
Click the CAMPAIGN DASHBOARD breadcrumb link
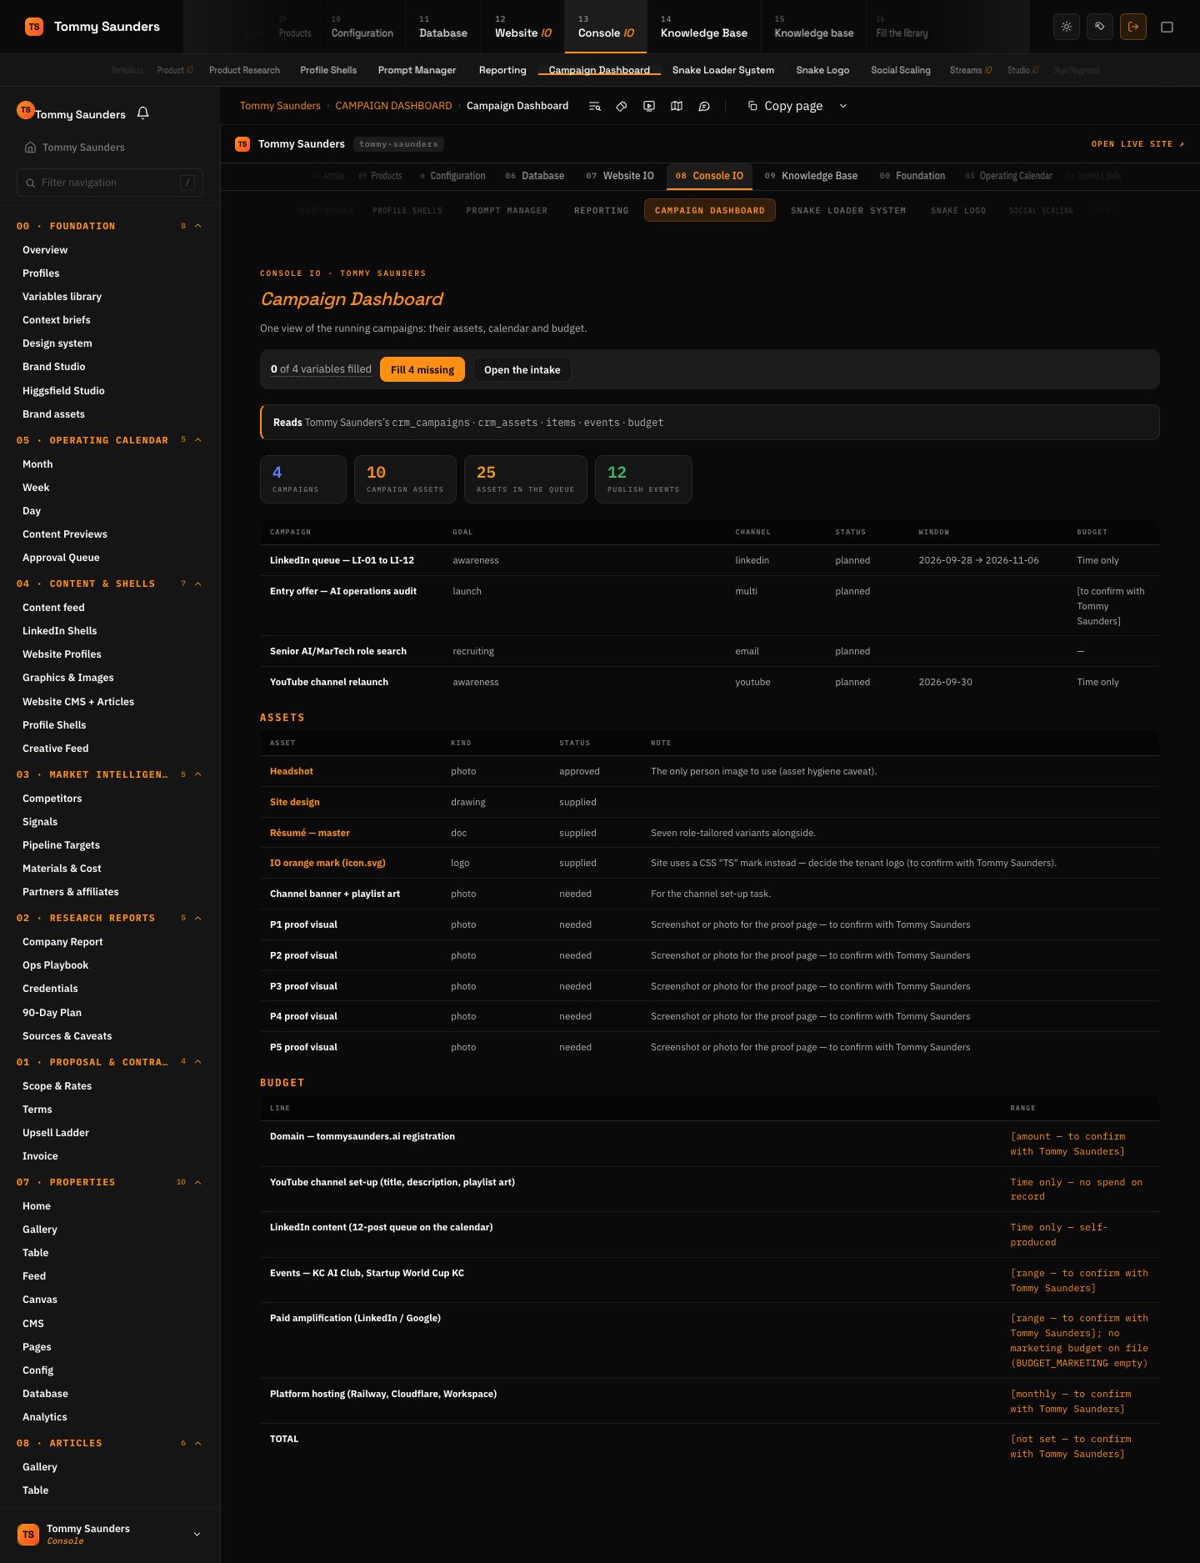click(x=393, y=106)
